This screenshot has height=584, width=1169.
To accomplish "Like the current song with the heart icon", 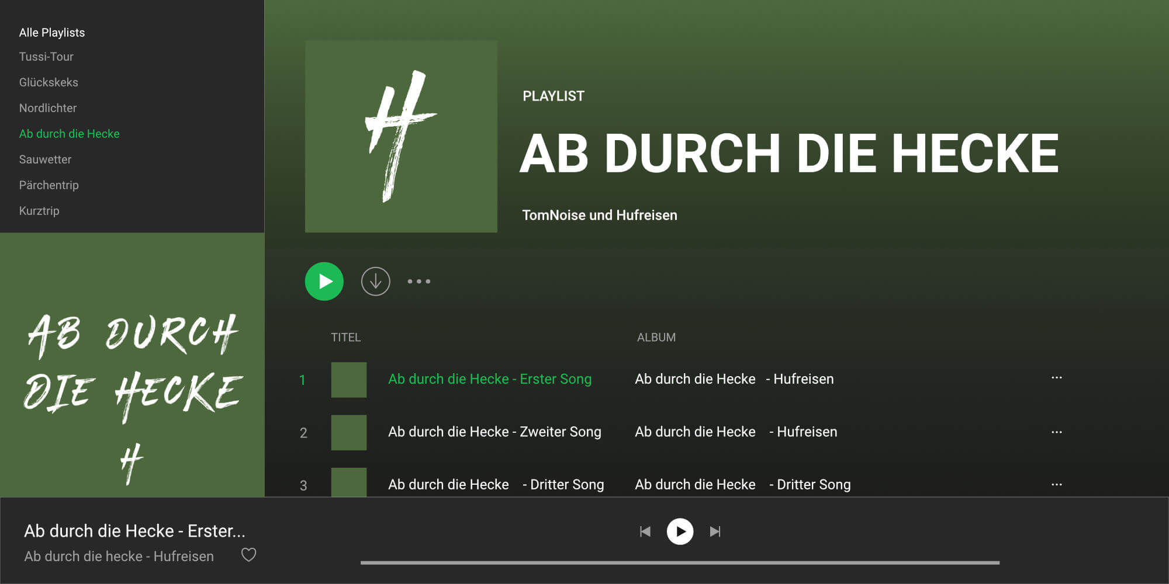I will [x=248, y=555].
